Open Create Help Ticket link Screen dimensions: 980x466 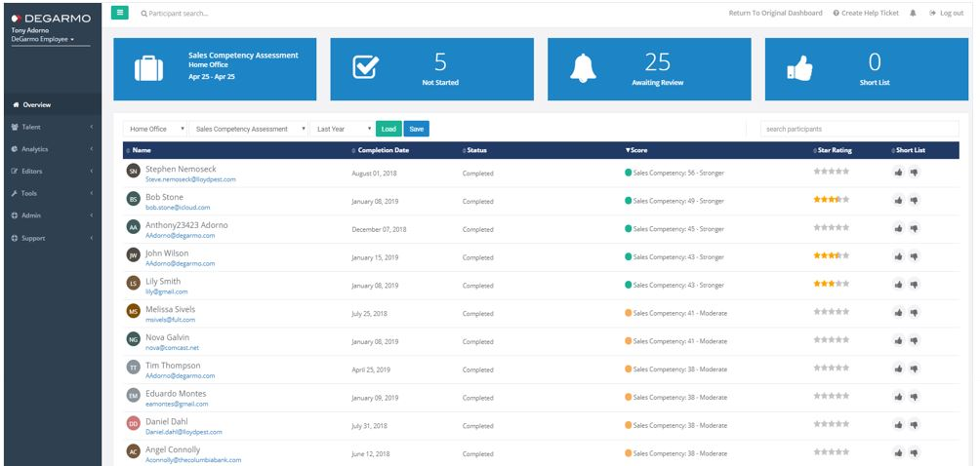[x=866, y=13]
